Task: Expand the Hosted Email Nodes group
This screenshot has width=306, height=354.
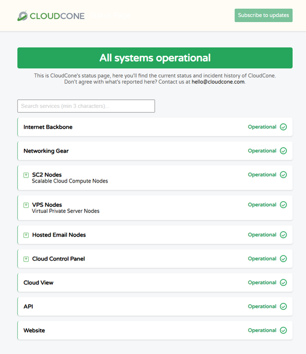Action: click(26, 235)
